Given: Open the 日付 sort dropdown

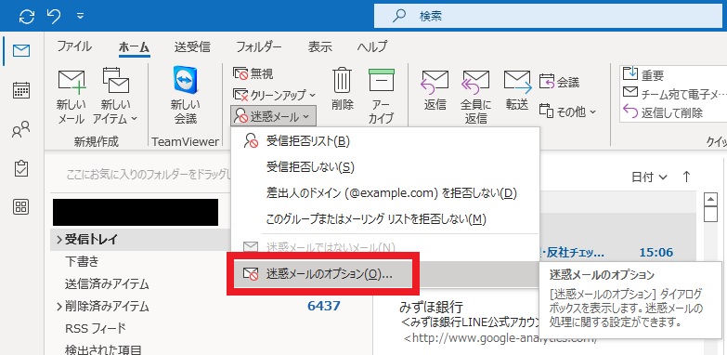Looking at the screenshot, I should (650, 177).
